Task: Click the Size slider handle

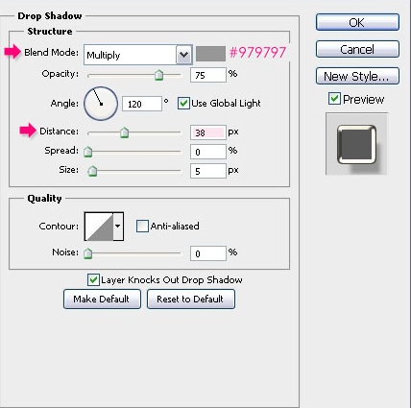Action: [x=92, y=171]
